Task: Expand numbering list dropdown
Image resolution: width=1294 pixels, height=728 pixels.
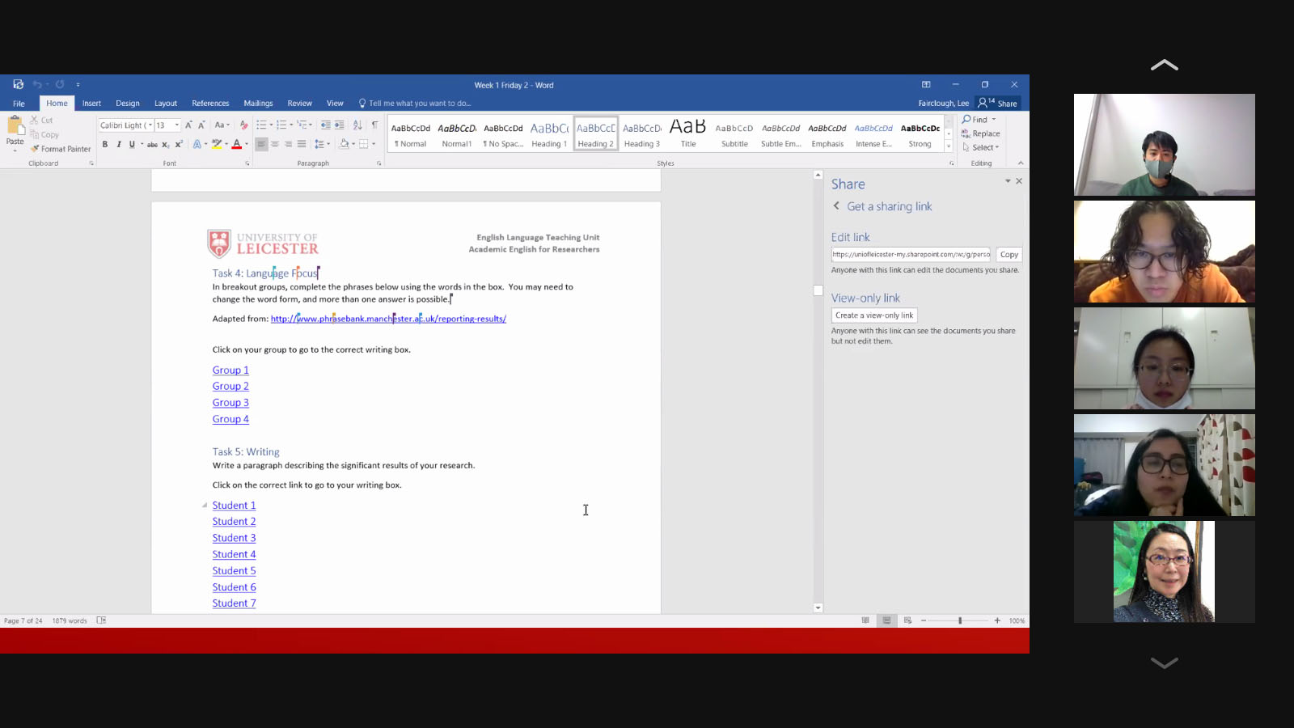Action: 290,125
